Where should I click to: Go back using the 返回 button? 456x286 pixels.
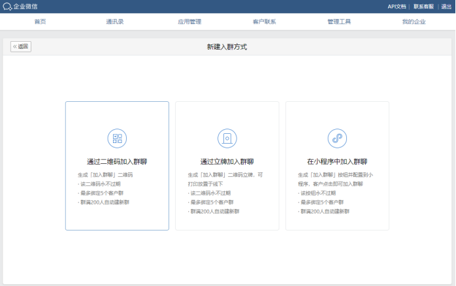(21, 47)
